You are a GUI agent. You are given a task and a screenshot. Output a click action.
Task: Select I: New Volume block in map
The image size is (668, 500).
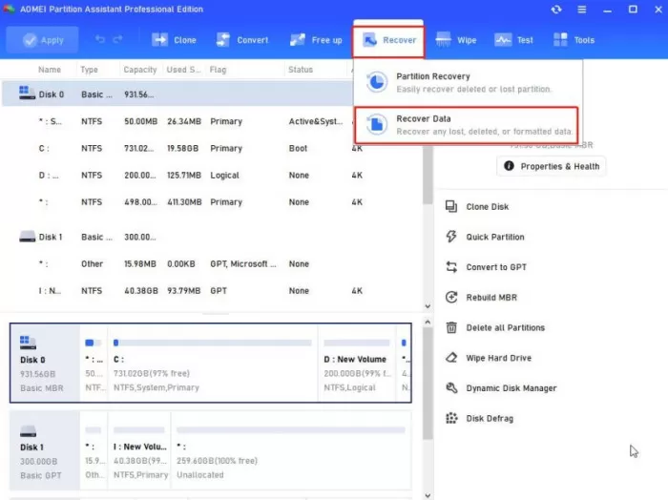click(139, 449)
